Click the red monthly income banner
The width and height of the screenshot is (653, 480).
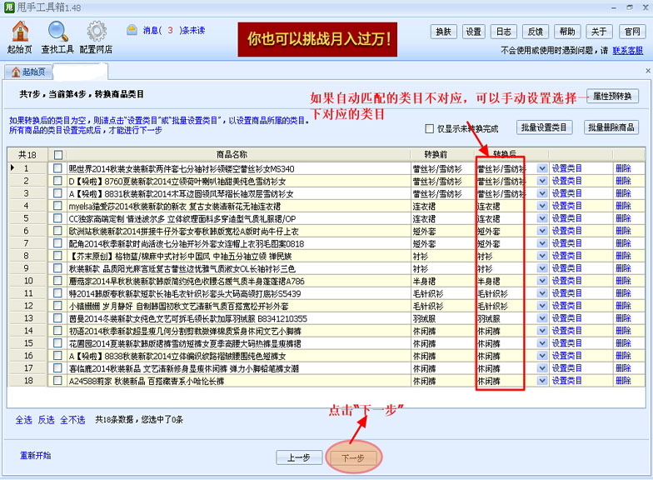pos(317,40)
